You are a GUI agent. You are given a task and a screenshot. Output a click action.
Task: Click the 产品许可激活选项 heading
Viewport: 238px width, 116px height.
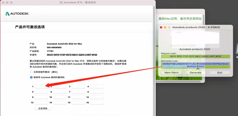pyautogui.click(x=30, y=27)
